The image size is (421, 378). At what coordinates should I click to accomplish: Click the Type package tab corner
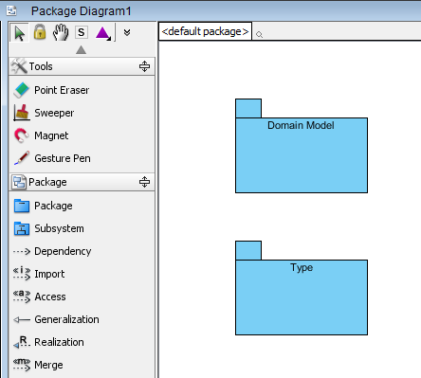248,250
